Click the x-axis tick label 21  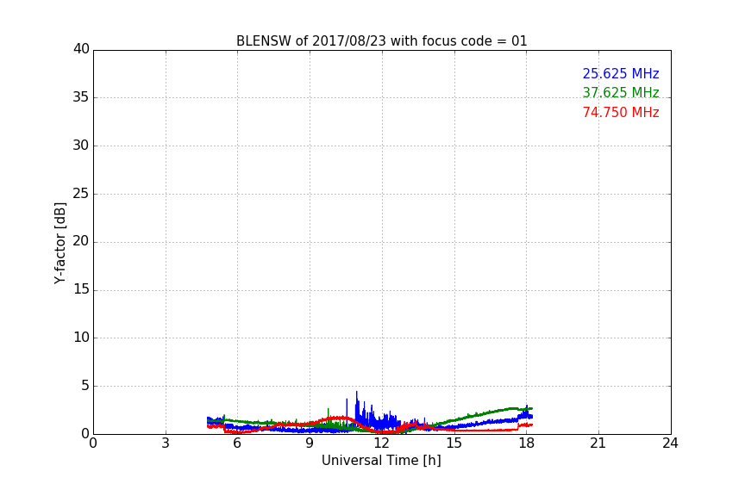tap(598, 443)
